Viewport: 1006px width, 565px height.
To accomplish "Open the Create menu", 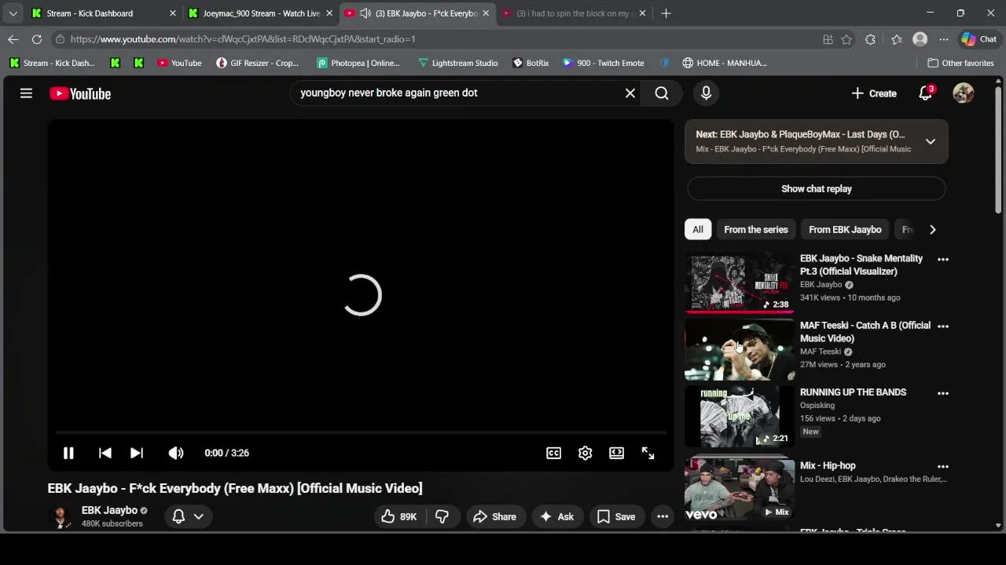I will tap(873, 93).
